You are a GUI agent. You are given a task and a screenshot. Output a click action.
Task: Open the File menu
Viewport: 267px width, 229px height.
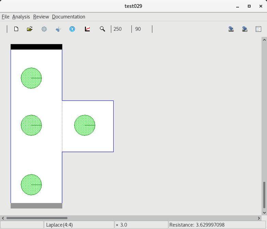(x=5, y=17)
